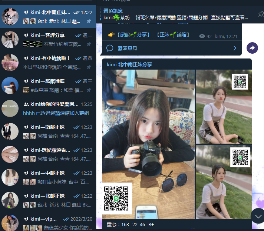Jump to latest with the down-arrow button
Screen dimensions: 264x231
pyautogui.click(x=257, y=216)
